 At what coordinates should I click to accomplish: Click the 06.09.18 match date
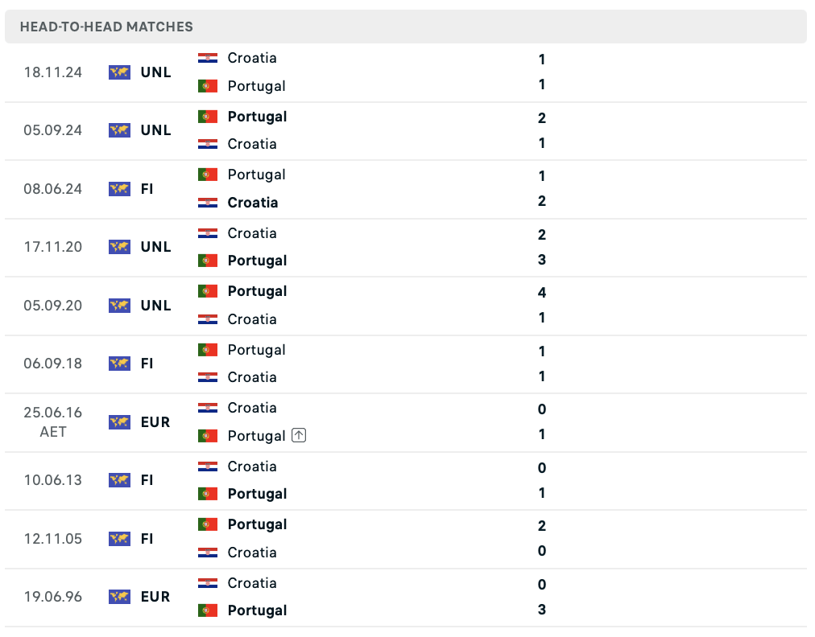pos(53,364)
